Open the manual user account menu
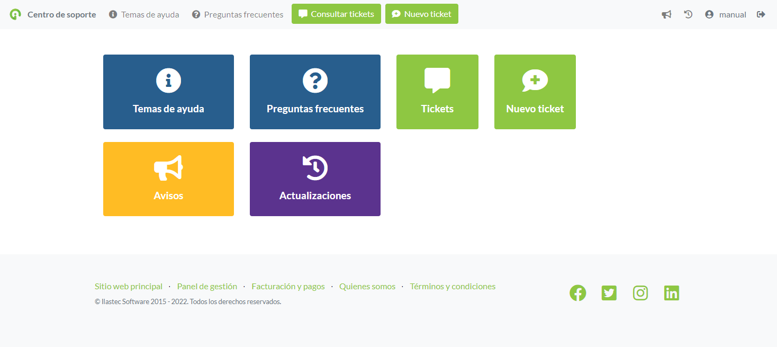 point(726,15)
